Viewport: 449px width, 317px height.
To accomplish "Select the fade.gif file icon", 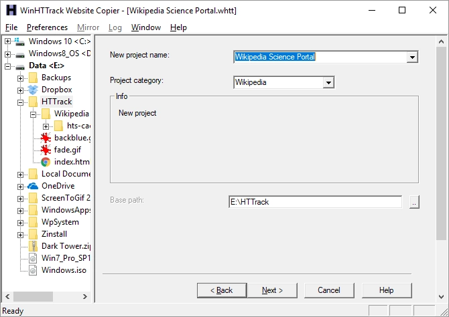I will [46, 150].
